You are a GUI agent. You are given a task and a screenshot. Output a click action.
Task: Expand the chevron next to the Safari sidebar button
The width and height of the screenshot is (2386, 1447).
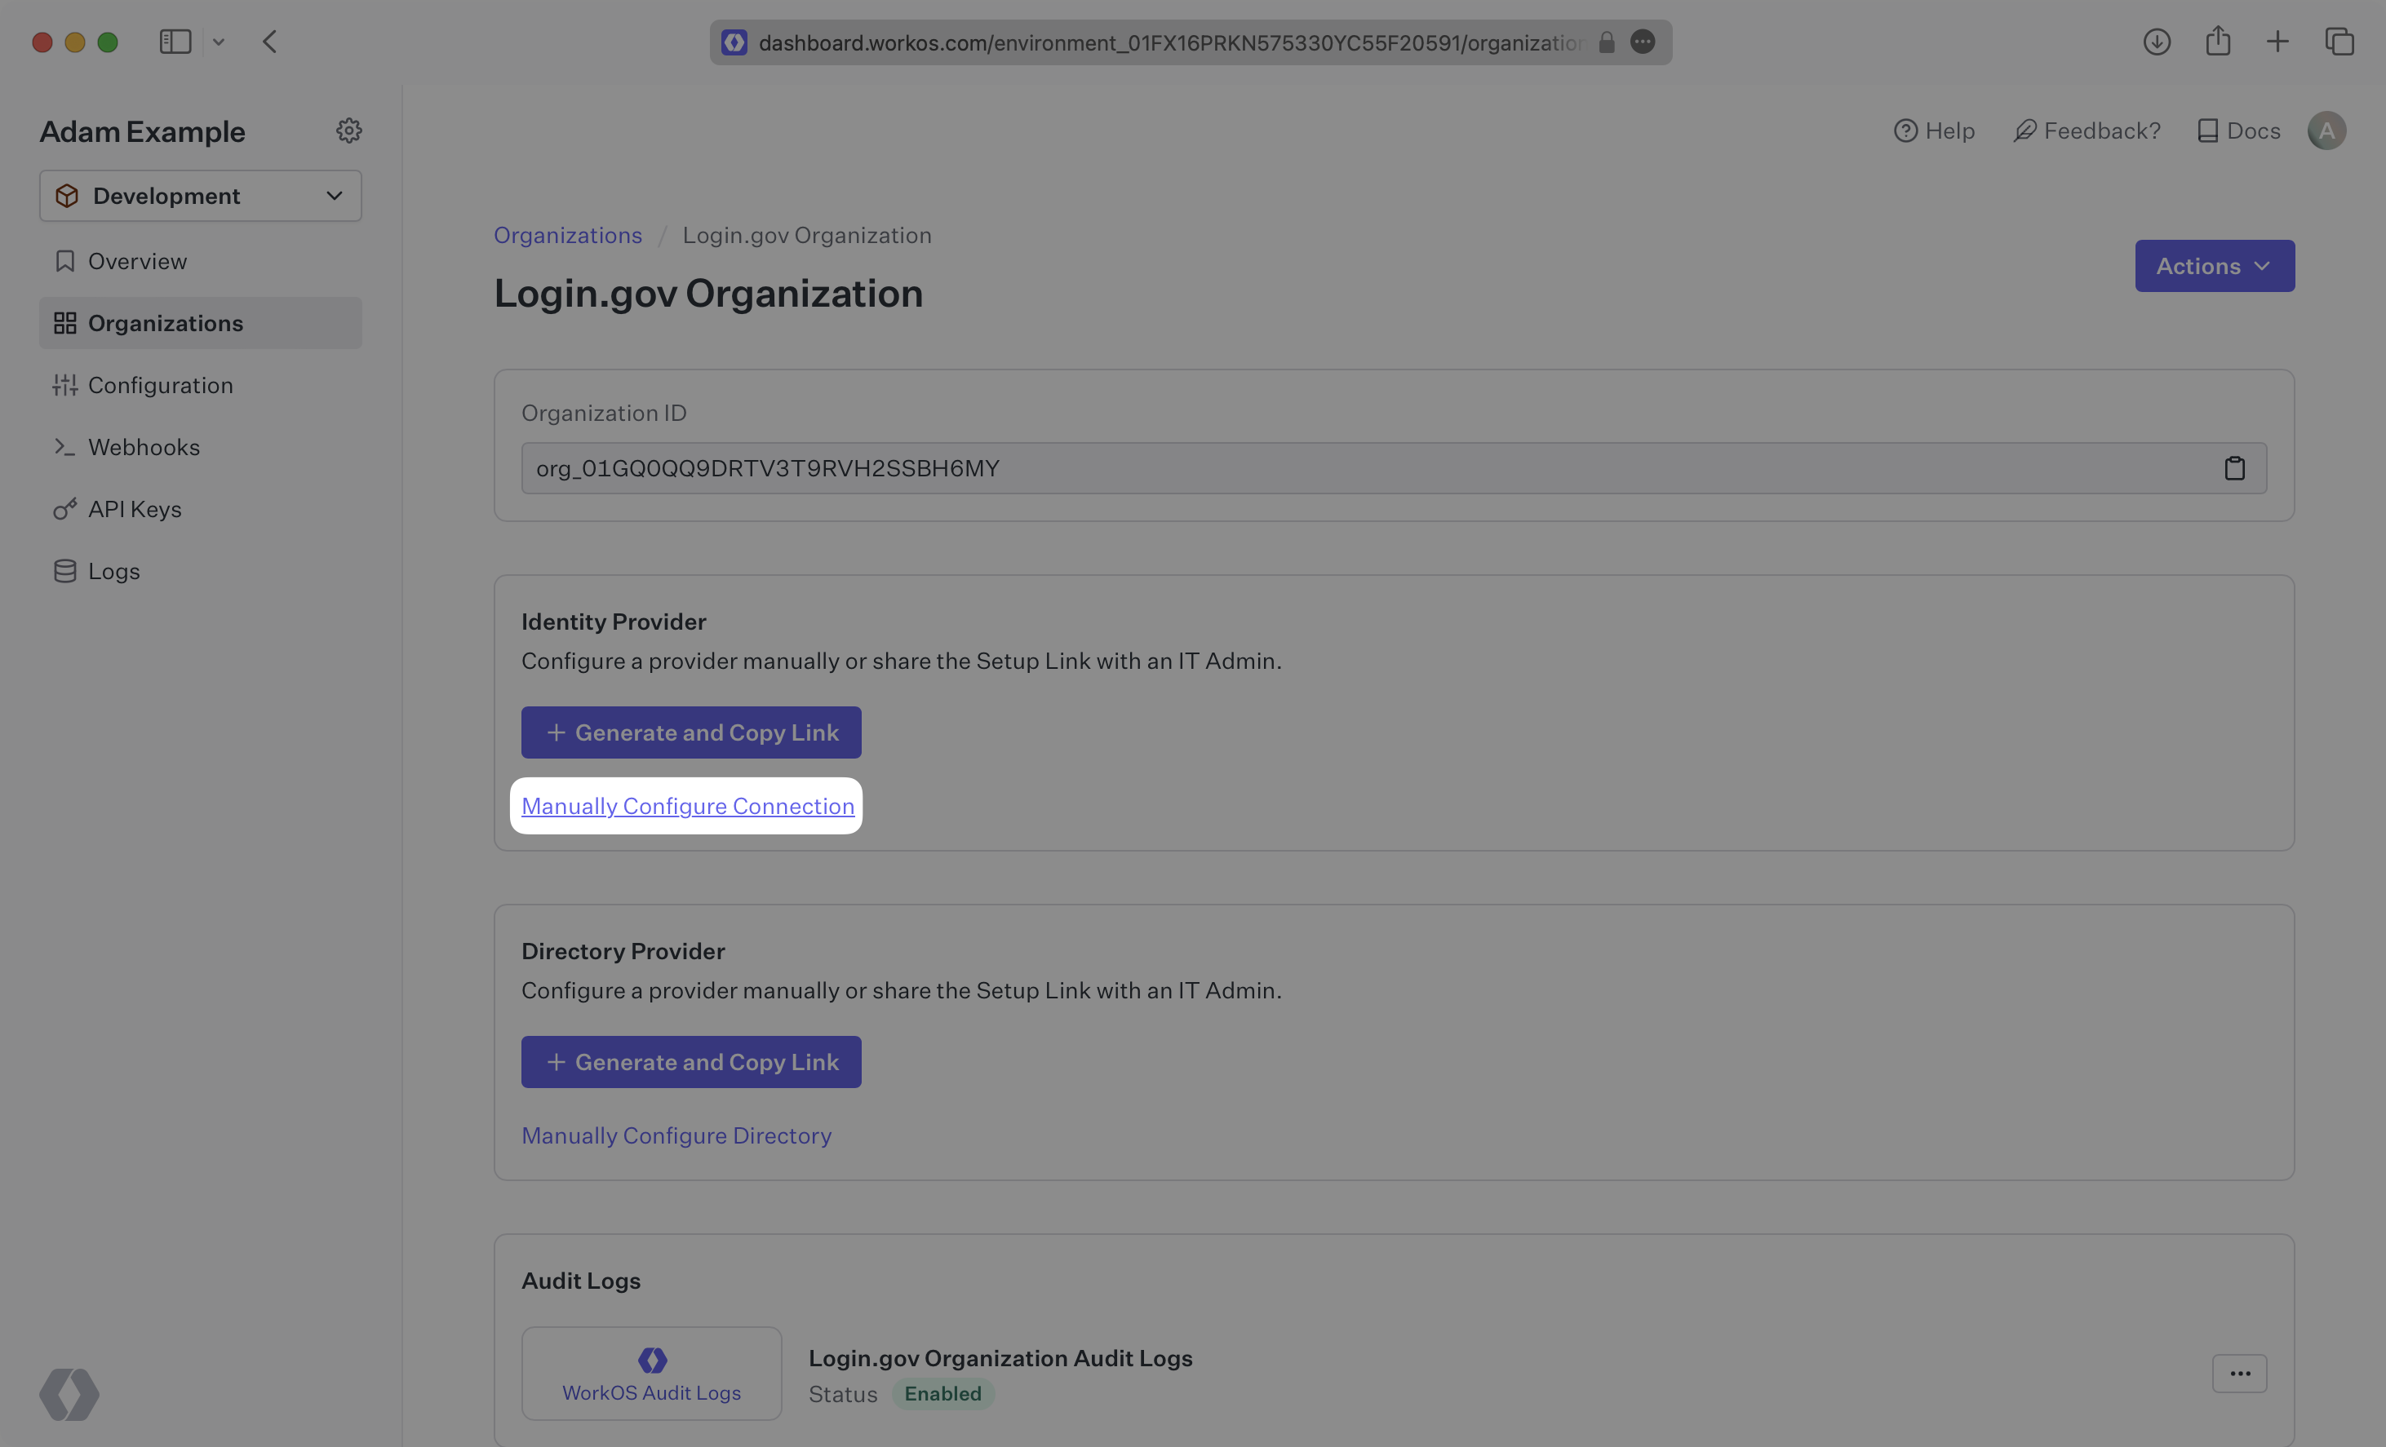click(219, 42)
